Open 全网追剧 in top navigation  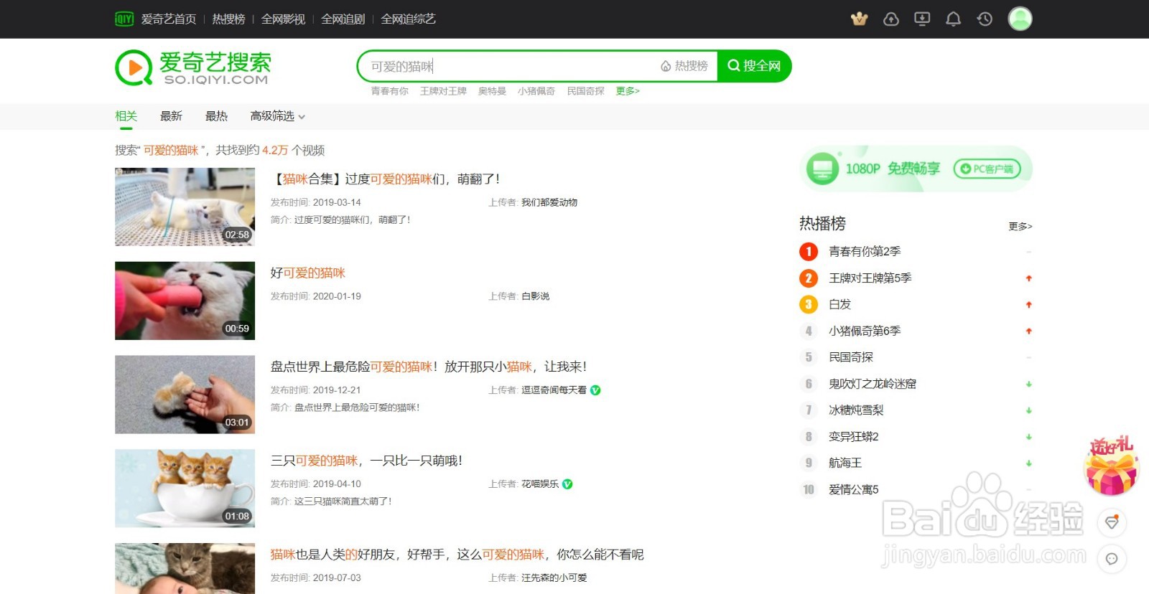343,19
